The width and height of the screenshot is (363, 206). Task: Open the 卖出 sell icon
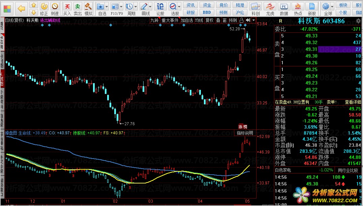pyautogui.click(x=78, y=6)
